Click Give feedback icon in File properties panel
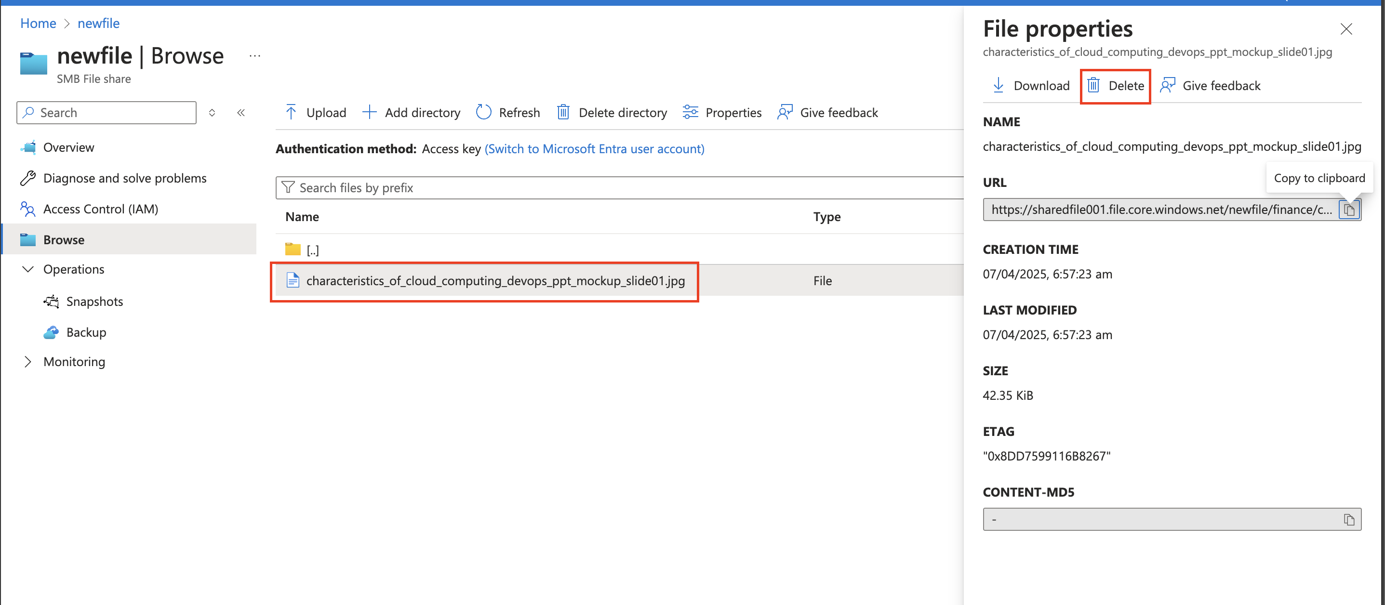The width and height of the screenshot is (1385, 605). click(1167, 85)
